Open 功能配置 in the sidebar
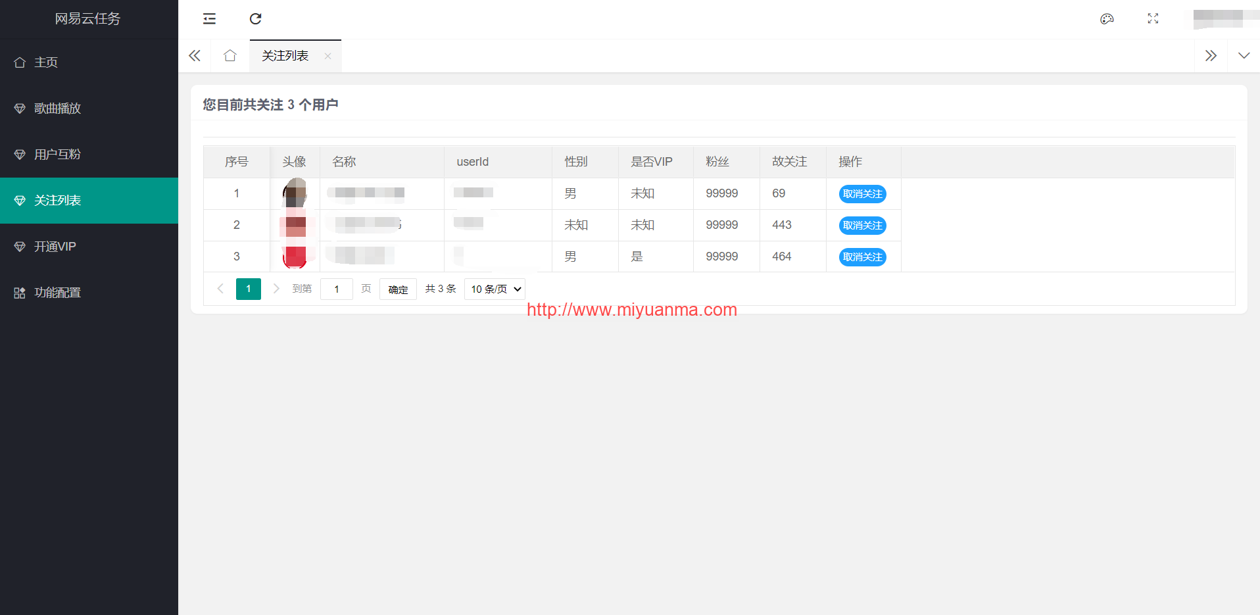This screenshot has width=1260, height=615. tap(89, 293)
